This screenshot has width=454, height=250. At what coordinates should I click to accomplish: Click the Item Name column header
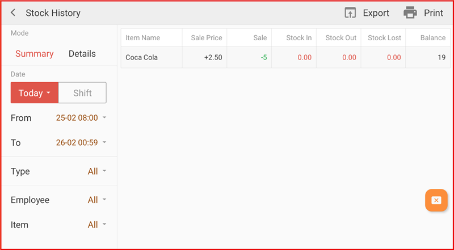[x=143, y=38]
